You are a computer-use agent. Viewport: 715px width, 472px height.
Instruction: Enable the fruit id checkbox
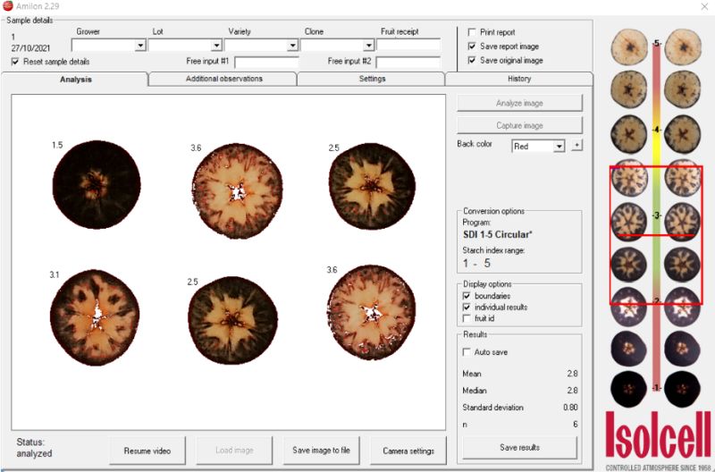467,318
